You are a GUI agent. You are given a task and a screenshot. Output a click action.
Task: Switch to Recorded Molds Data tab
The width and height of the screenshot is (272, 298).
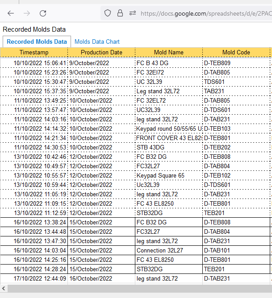pyautogui.click(x=37, y=41)
